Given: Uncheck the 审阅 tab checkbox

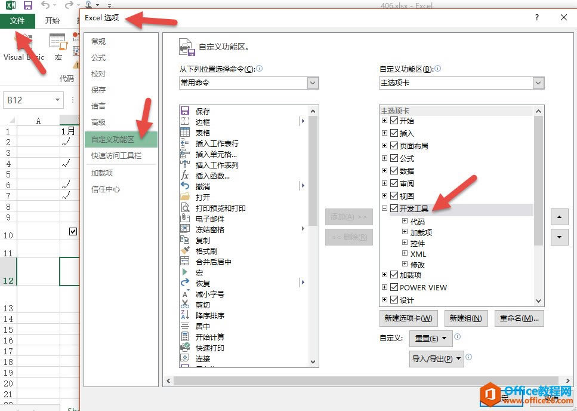Looking at the screenshot, I should 394,183.
